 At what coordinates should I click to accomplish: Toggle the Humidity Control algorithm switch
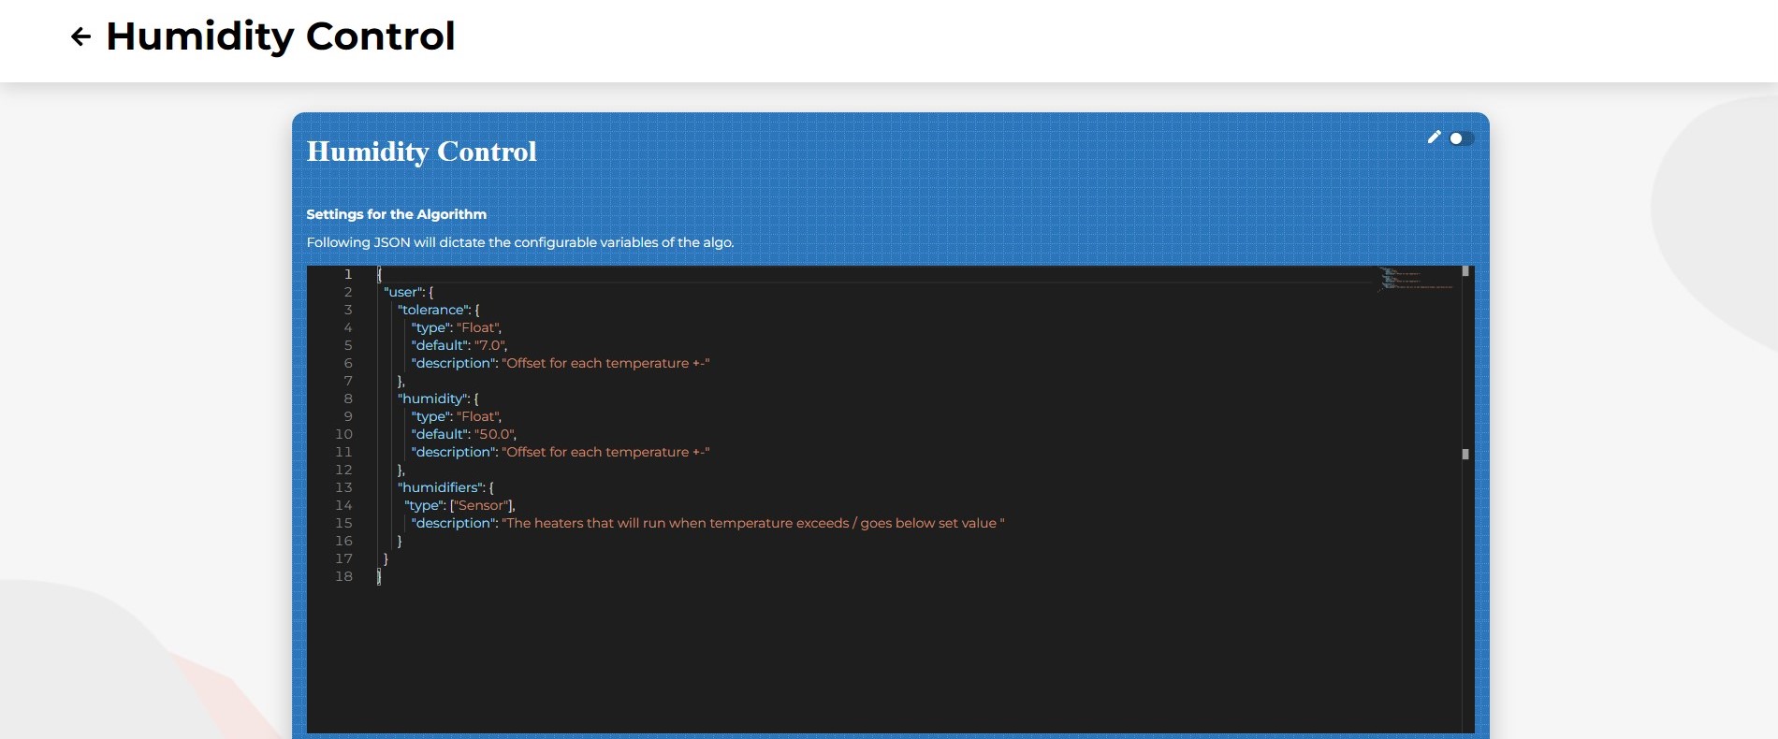click(1461, 138)
